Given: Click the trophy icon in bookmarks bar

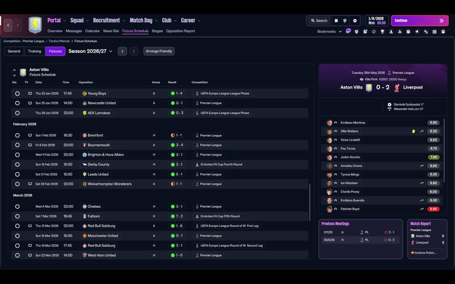Looking at the screenshot, I should [382, 32].
